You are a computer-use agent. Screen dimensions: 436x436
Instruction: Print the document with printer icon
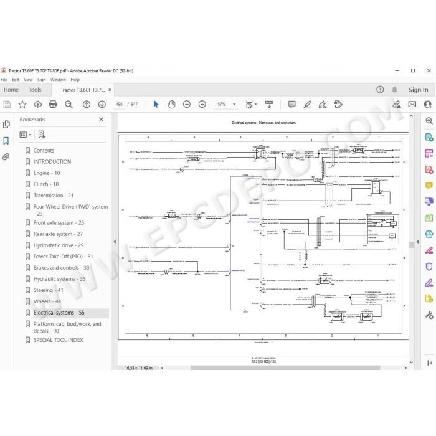coord(53,104)
